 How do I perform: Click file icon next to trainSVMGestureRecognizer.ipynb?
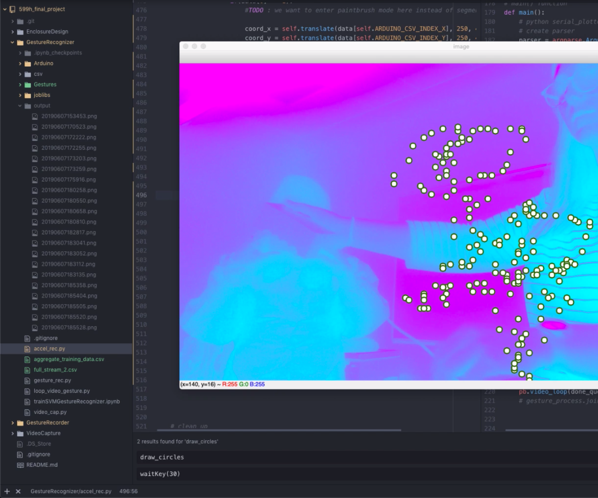[27, 402]
